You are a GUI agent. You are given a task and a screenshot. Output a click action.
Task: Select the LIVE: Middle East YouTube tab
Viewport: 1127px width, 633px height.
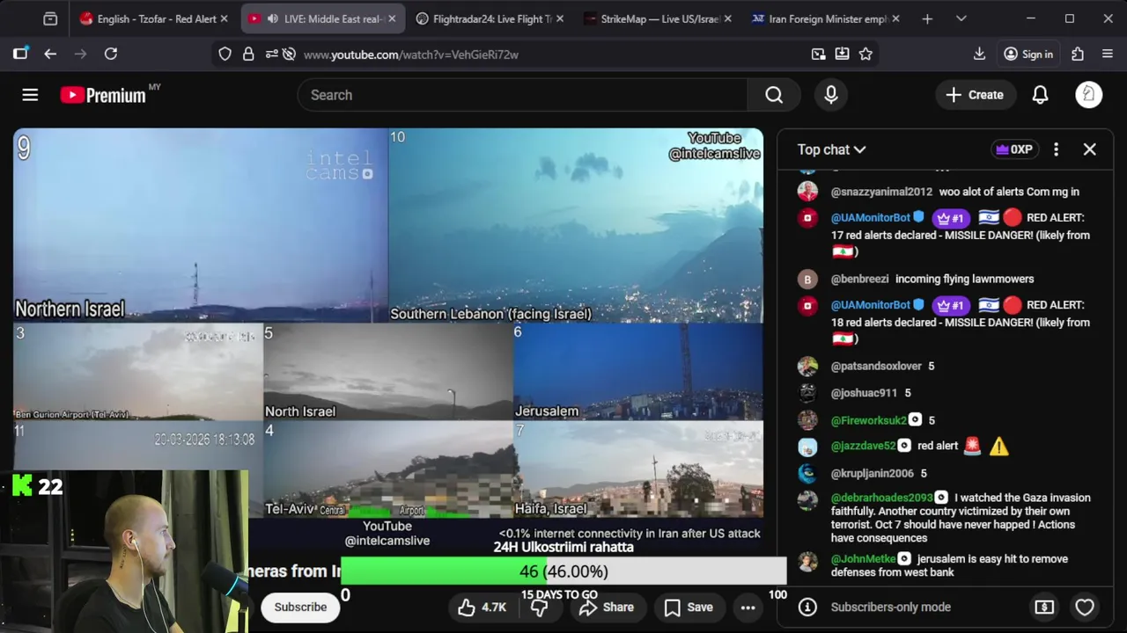[x=321, y=18]
